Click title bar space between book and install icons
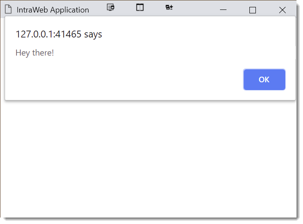Screen dimensions: 303x224 [154, 8]
